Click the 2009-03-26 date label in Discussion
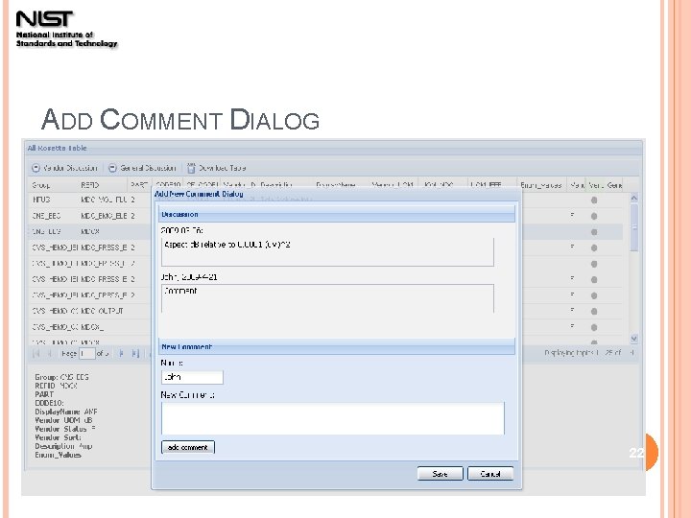This screenshot has height=518, width=691. [181, 230]
